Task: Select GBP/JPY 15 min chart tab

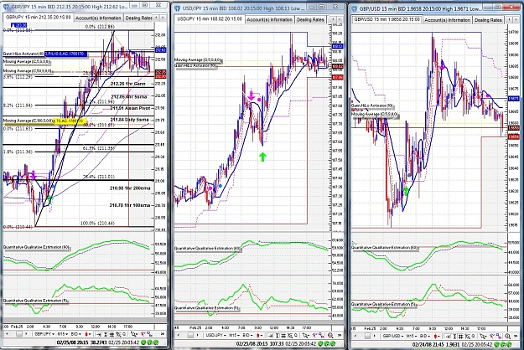Action: tap(39, 18)
